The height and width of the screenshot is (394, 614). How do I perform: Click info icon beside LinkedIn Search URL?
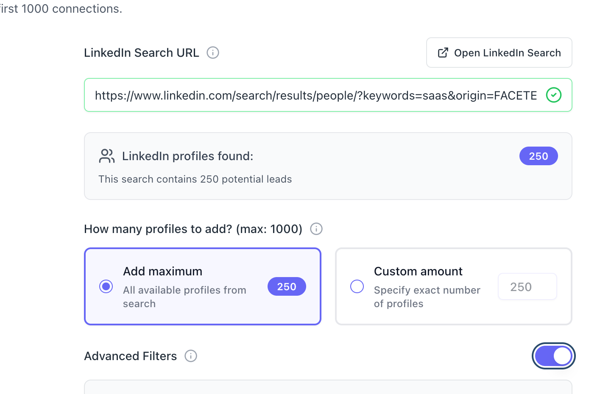pyautogui.click(x=213, y=53)
